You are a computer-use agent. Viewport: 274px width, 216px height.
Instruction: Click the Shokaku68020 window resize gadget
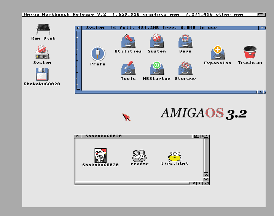pos(206,183)
